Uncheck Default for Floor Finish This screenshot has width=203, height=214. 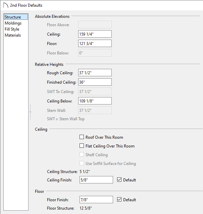119,200
